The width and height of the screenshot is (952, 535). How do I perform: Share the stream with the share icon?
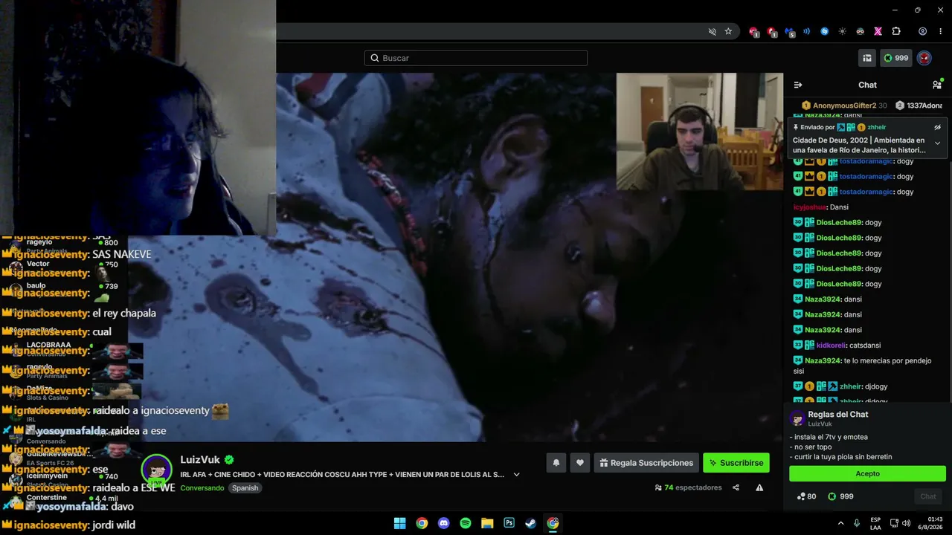(x=736, y=488)
